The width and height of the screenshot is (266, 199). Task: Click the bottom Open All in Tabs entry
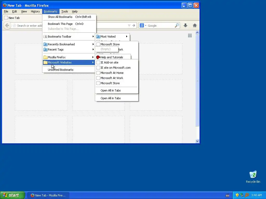coord(117,98)
